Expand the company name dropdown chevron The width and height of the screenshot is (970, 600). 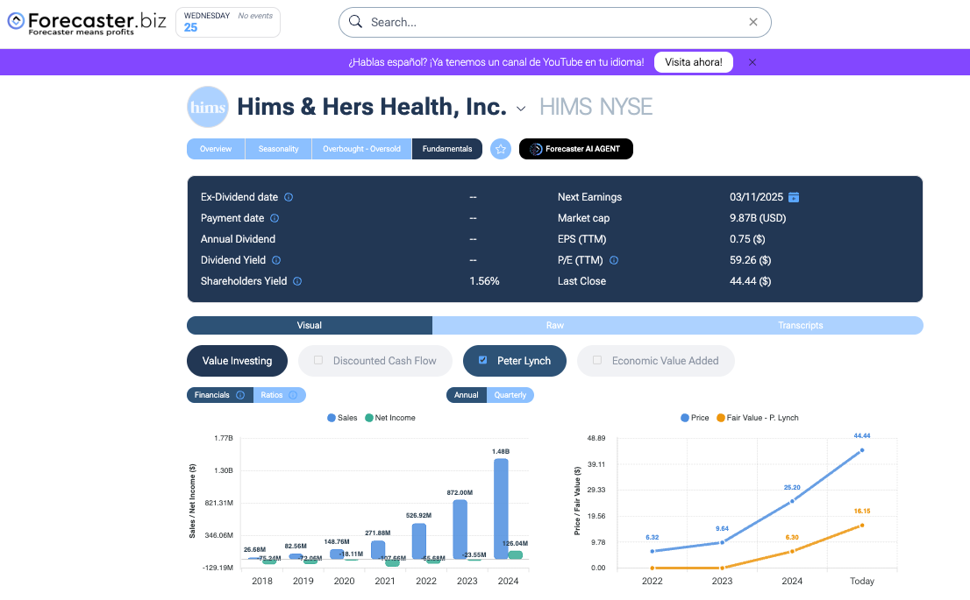click(x=521, y=109)
